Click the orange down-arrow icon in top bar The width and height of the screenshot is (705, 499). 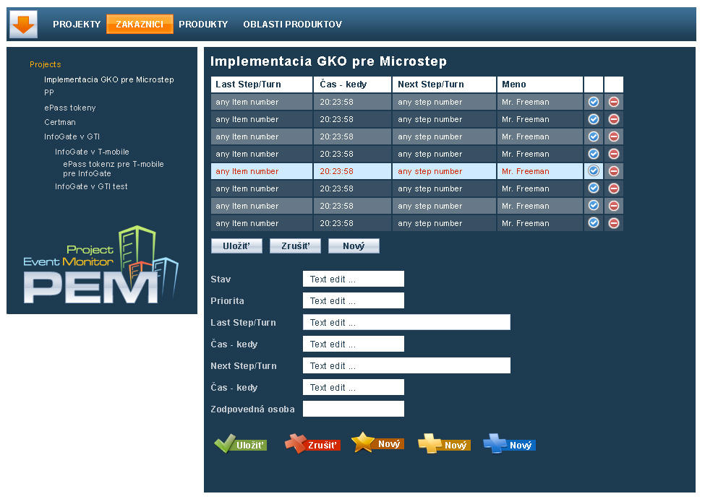click(x=23, y=24)
